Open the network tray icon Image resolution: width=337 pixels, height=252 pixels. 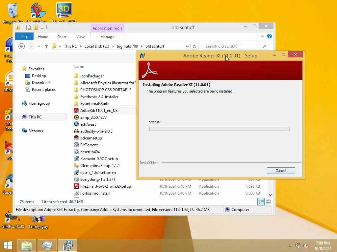[x=298, y=246]
